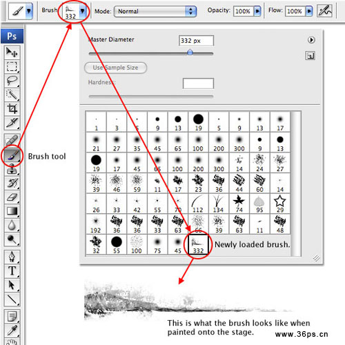Click the brush list scrollbar
Viewport: 345px width, 345px height.
tap(296, 184)
